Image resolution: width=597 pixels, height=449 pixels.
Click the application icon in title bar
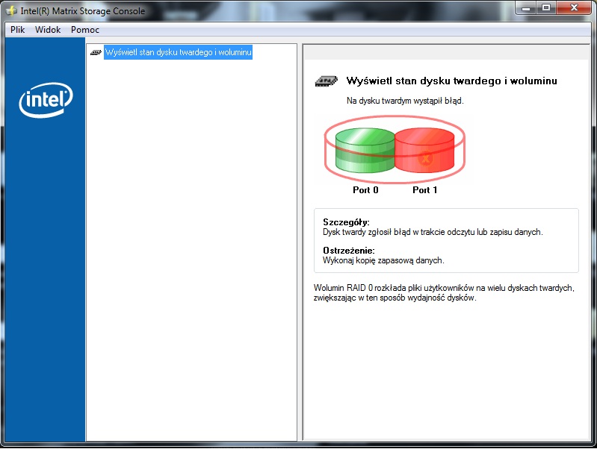(11, 10)
